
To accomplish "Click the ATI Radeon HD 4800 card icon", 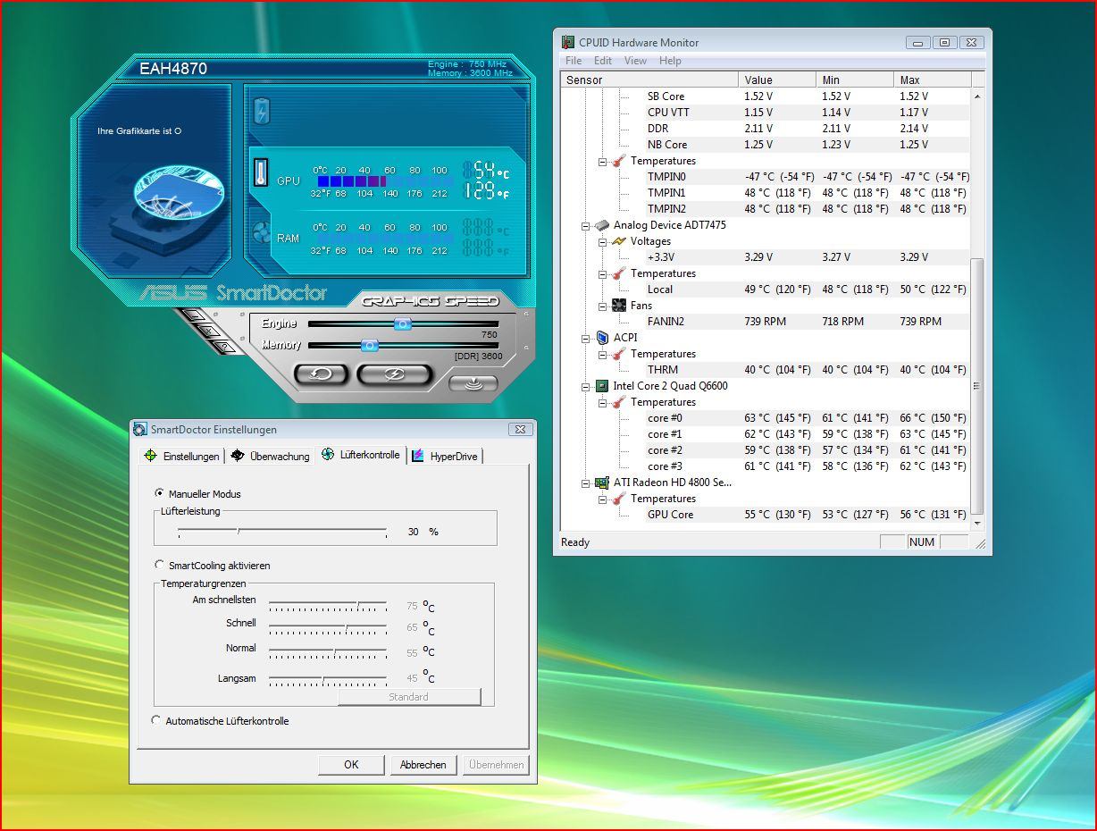I will [x=602, y=483].
